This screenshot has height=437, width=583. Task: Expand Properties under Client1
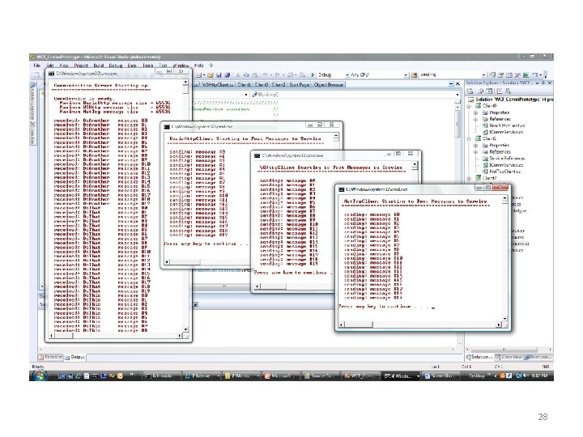[x=475, y=146]
